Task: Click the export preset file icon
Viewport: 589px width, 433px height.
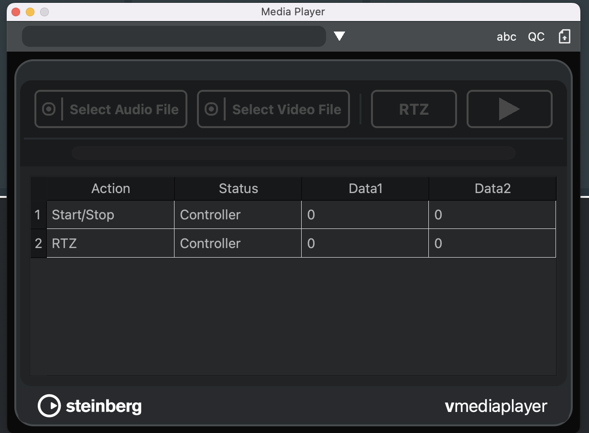Action: [565, 37]
